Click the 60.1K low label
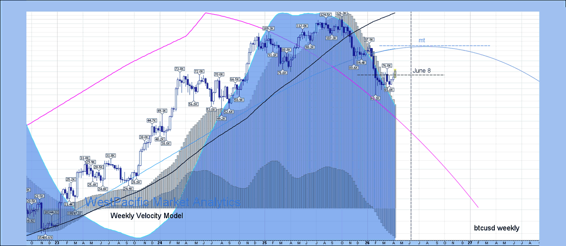566x246 pixels. 375,98
